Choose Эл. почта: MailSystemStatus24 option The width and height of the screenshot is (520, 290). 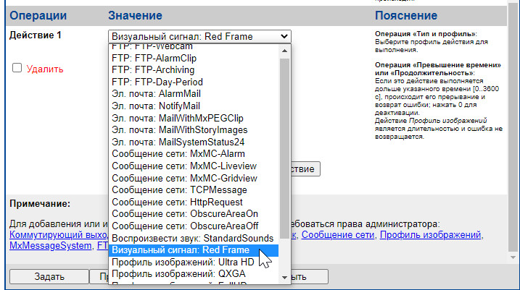point(194,142)
